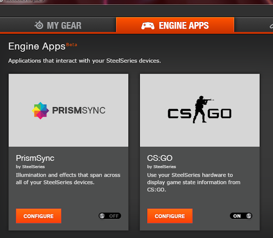Screen dimensions: 273x238
Task: Open the MY GEAR tab
Action: pyautogui.click(x=58, y=25)
